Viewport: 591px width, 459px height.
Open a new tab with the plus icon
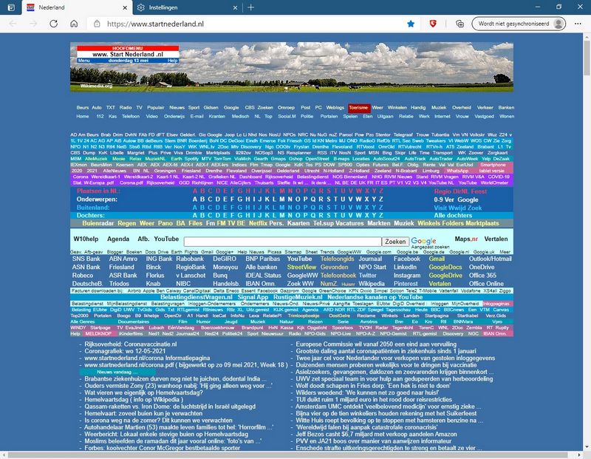tap(250, 7)
